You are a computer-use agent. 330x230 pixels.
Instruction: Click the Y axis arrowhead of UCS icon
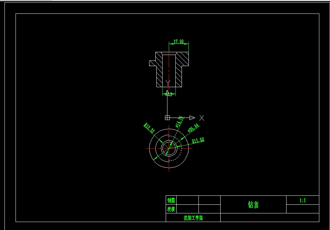coord(167,93)
